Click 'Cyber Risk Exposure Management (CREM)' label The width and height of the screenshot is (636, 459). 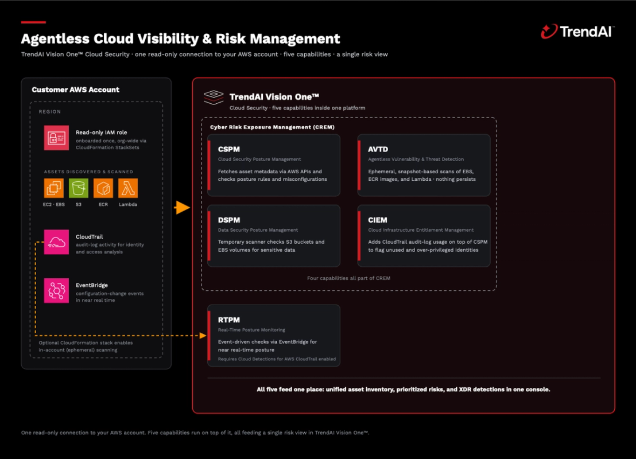[272, 127]
